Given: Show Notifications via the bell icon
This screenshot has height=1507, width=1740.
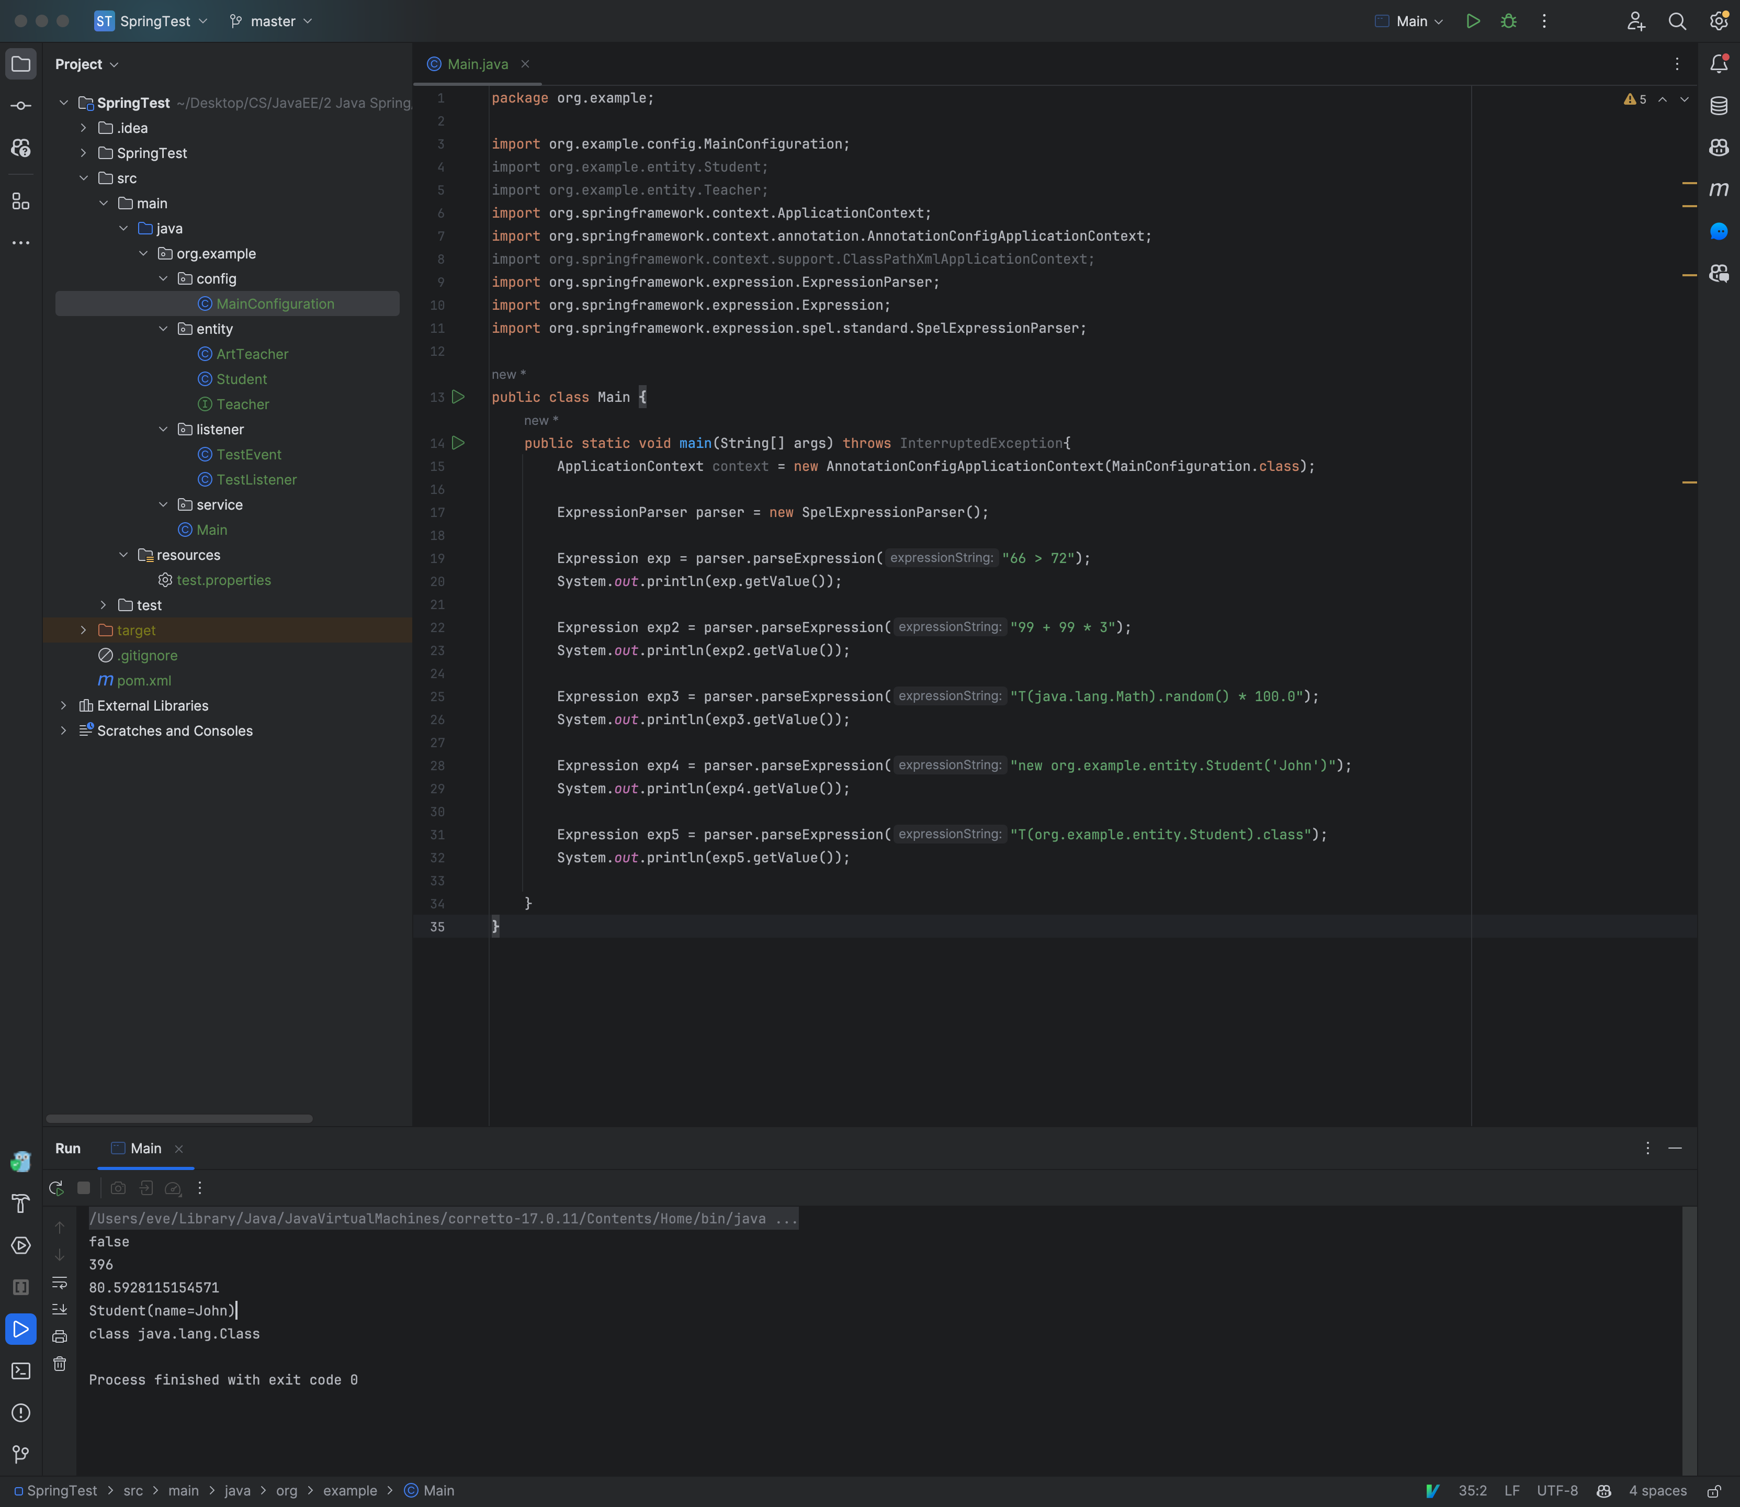Looking at the screenshot, I should pyautogui.click(x=1719, y=63).
